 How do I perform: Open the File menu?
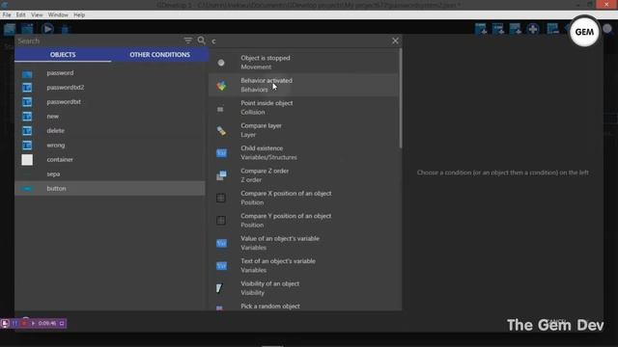coord(7,15)
